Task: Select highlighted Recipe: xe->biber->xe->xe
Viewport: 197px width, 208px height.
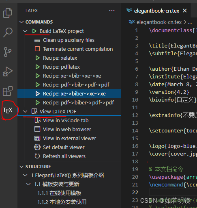Action: (69, 93)
